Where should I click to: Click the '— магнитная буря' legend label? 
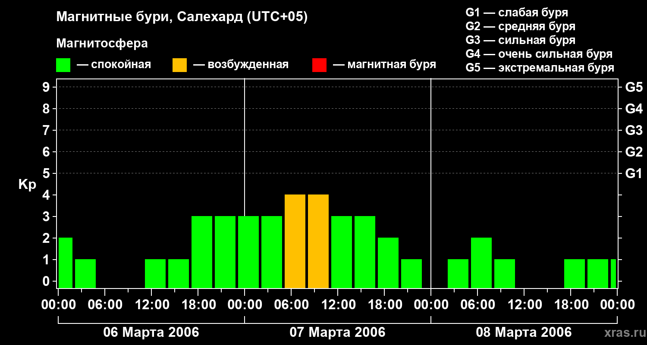coord(384,65)
